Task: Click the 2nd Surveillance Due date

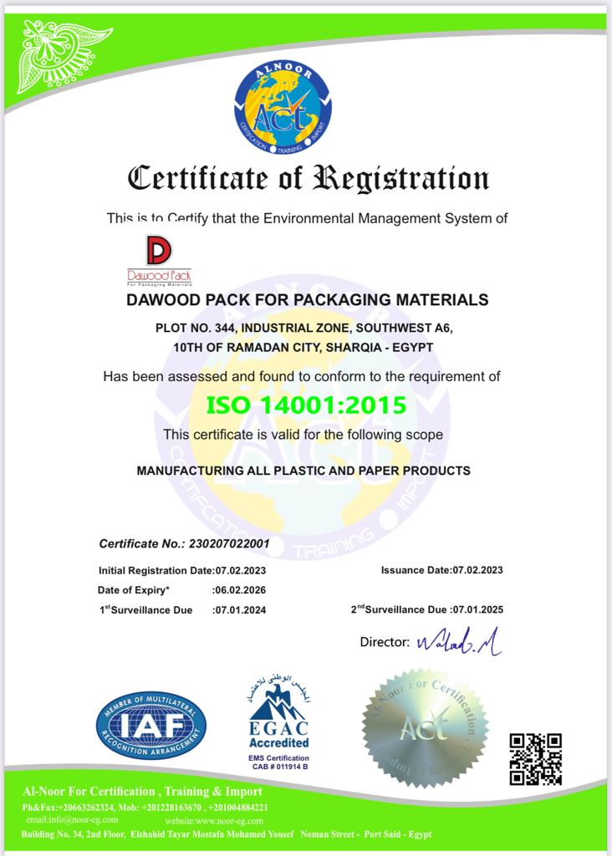Action: [427, 609]
